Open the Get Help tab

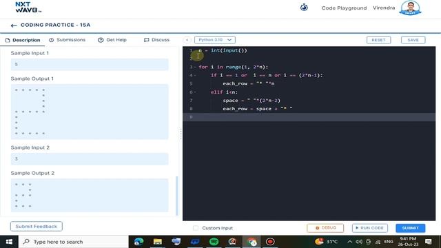tap(112, 40)
